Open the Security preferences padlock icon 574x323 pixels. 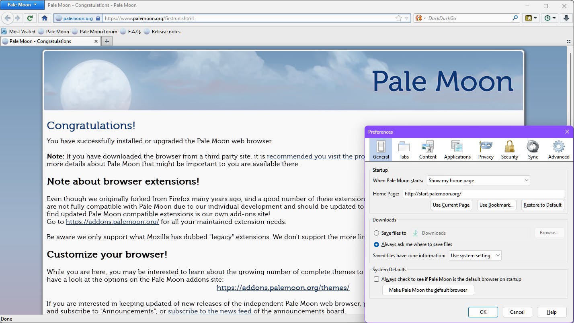click(x=509, y=150)
